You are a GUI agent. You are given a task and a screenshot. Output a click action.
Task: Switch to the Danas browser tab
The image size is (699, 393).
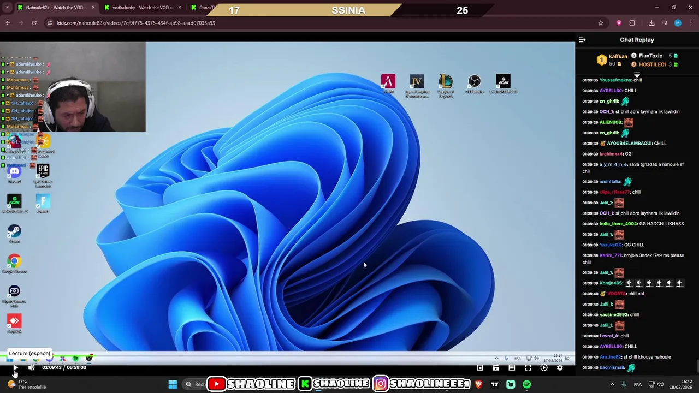(x=203, y=8)
